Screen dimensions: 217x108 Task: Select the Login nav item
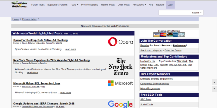(x=170, y=5)
